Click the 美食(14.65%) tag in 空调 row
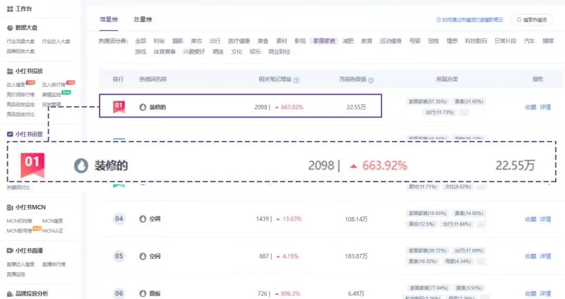565x299 pixels. pyautogui.click(x=469, y=213)
